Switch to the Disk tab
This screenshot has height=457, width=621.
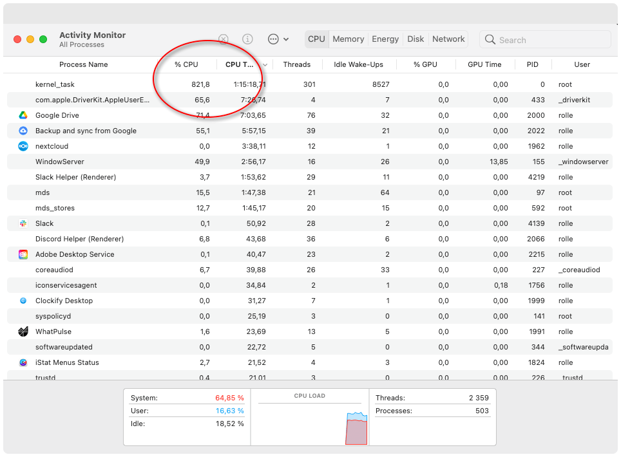(x=416, y=39)
